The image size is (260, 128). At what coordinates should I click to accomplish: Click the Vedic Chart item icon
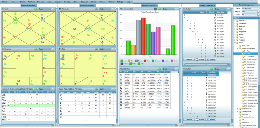(x=240, y=45)
